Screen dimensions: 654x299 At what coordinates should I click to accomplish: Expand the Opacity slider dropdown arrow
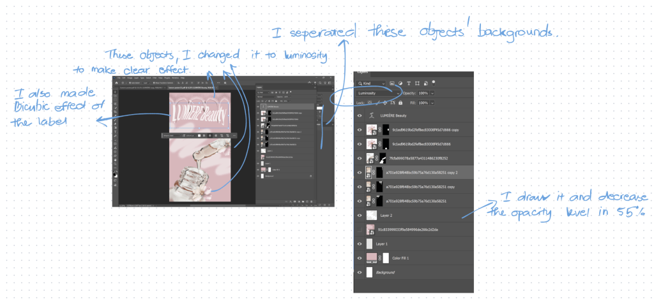click(432, 93)
